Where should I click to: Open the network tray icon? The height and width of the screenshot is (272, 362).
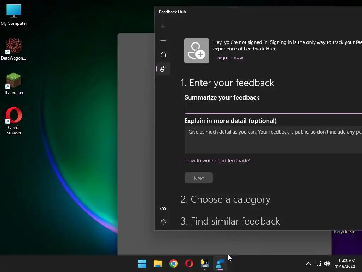coord(319,263)
